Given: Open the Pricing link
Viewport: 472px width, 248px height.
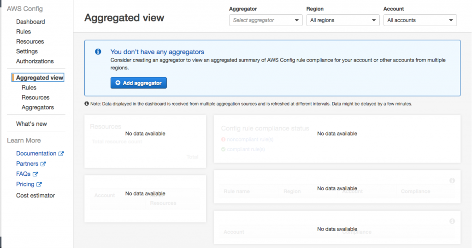Looking at the screenshot, I should coord(25,184).
